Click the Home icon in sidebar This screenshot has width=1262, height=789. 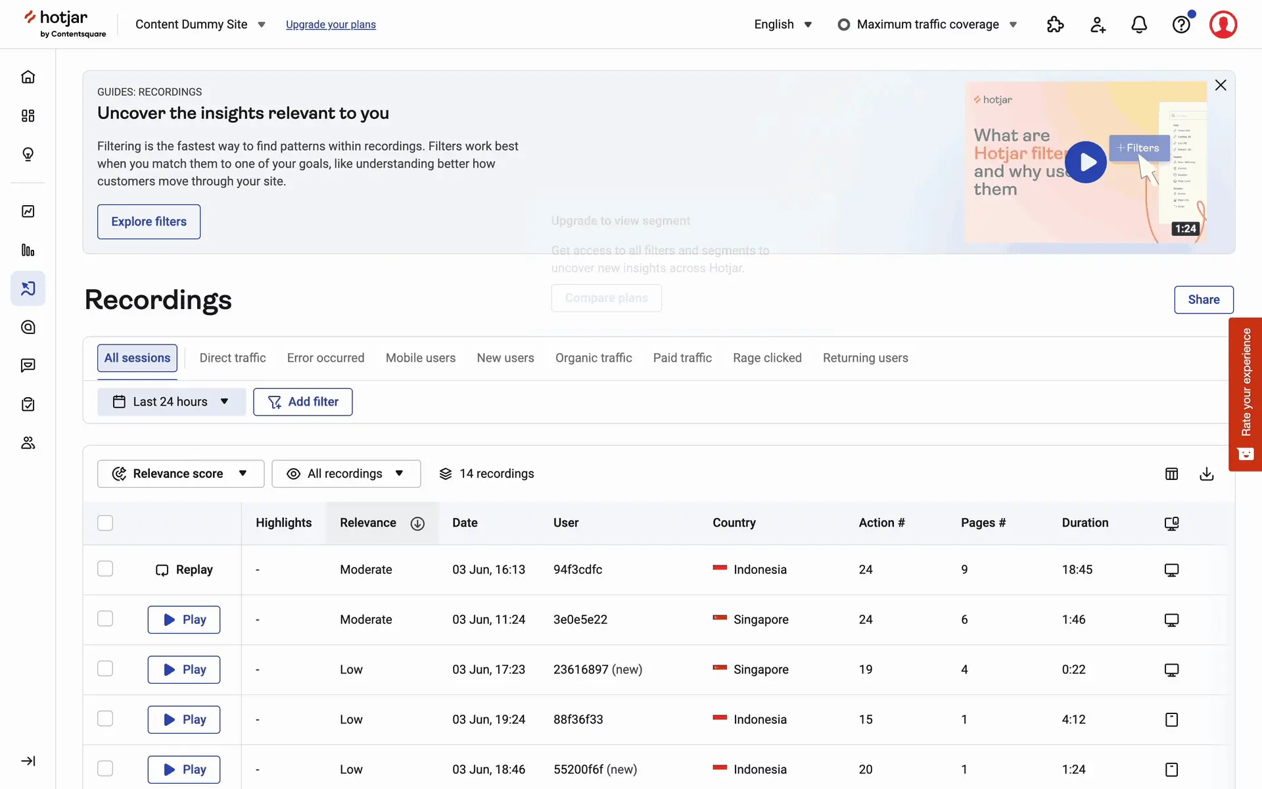(28, 77)
